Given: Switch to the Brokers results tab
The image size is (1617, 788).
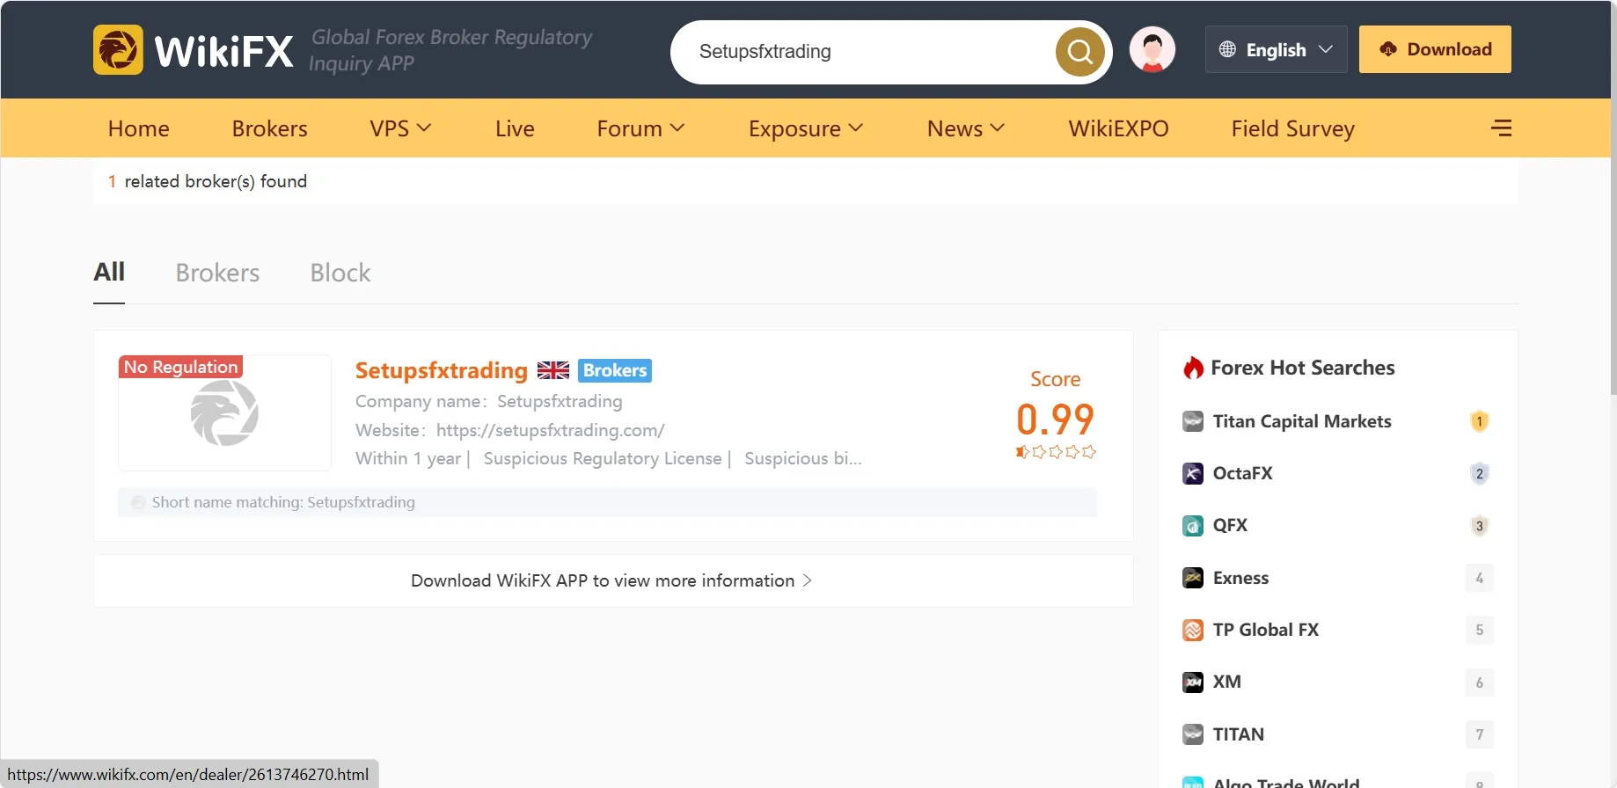Looking at the screenshot, I should click(217, 273).
